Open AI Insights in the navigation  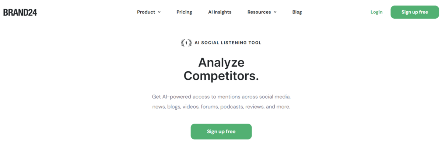coord(220,12)
